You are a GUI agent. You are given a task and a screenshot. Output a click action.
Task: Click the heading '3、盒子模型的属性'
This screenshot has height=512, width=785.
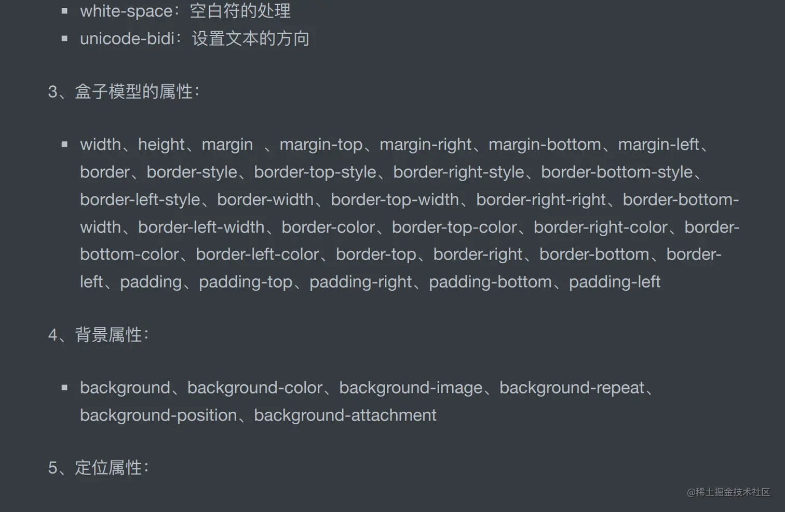(124, 91)
